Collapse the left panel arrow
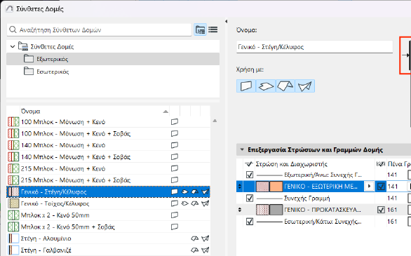The height and width of the screenshot is (256, 411). 227,22
